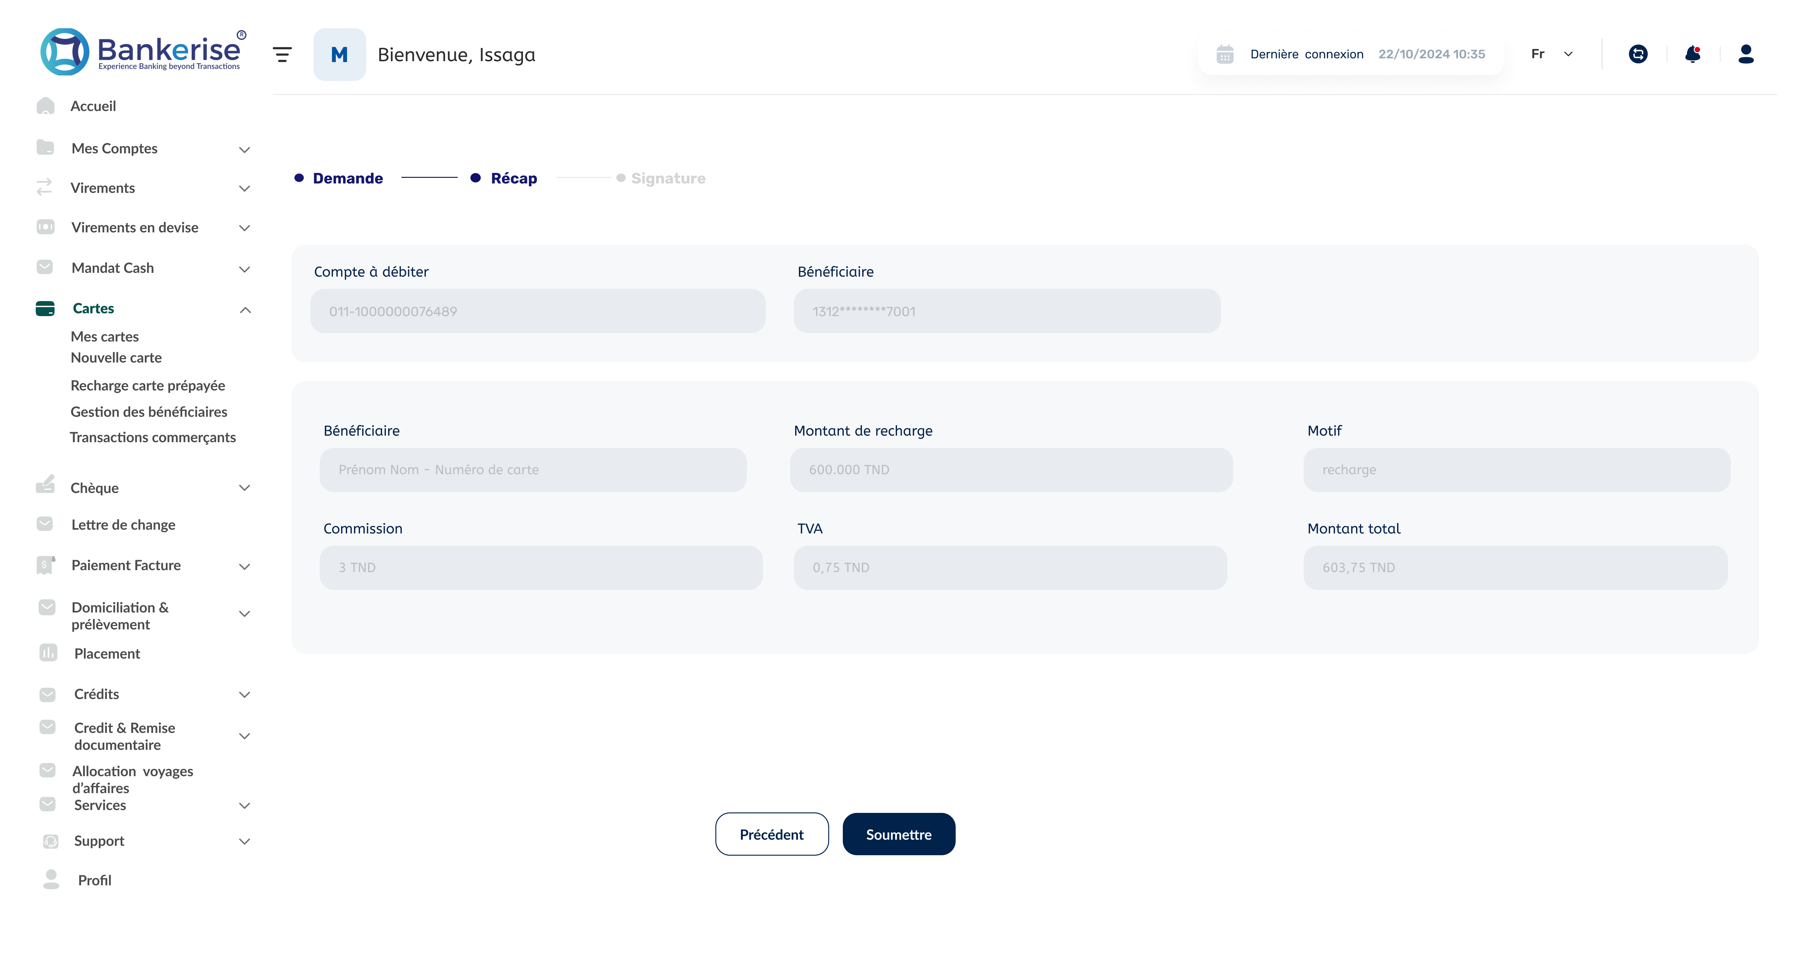Click the Chèque pen icon
Screen dimensions: 1806x970
45,485
